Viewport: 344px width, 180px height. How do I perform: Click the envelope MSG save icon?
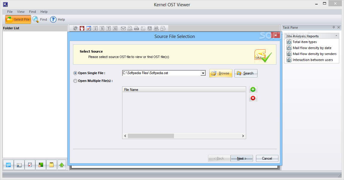click(x=123, y=28)
